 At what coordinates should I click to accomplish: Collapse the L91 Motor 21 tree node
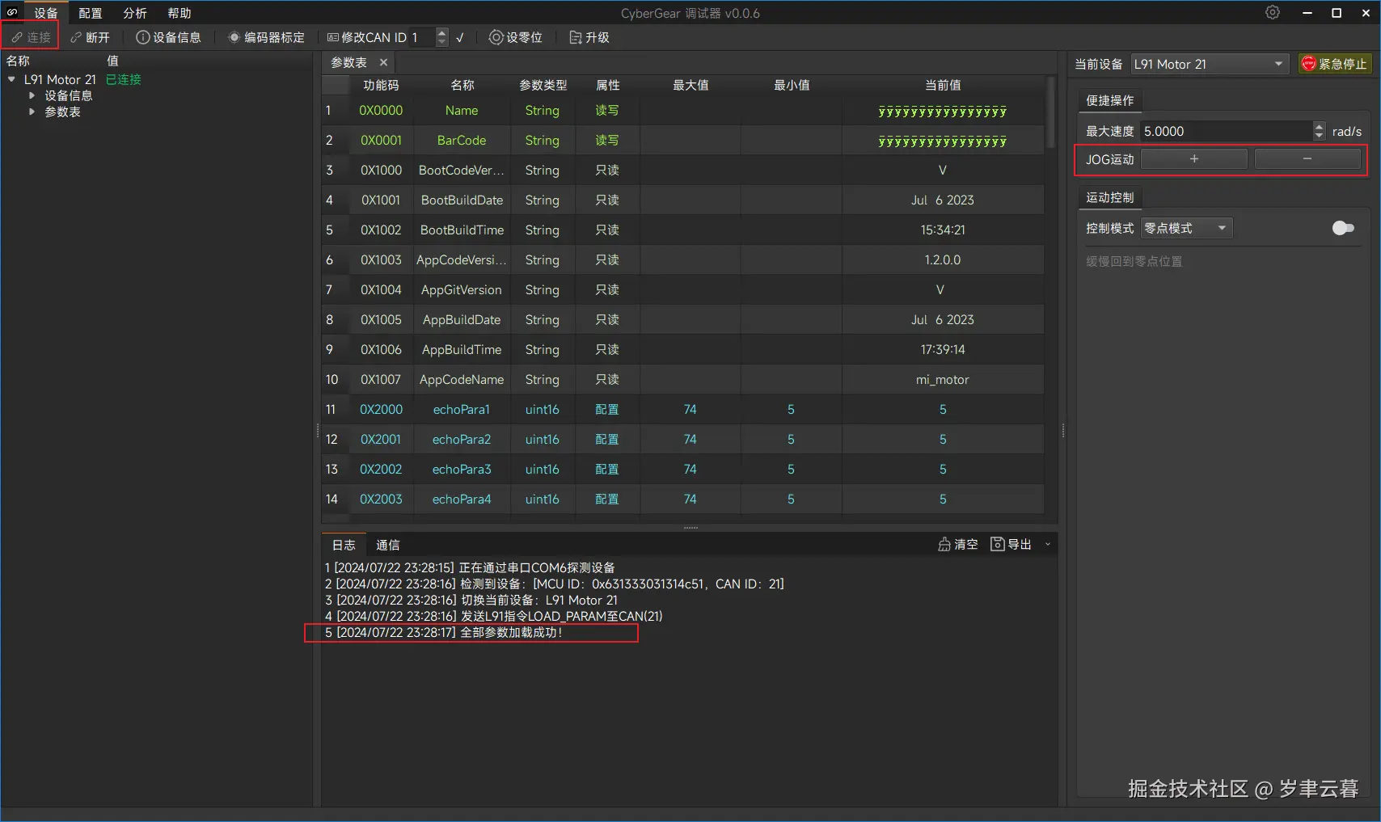coord(11,79)
